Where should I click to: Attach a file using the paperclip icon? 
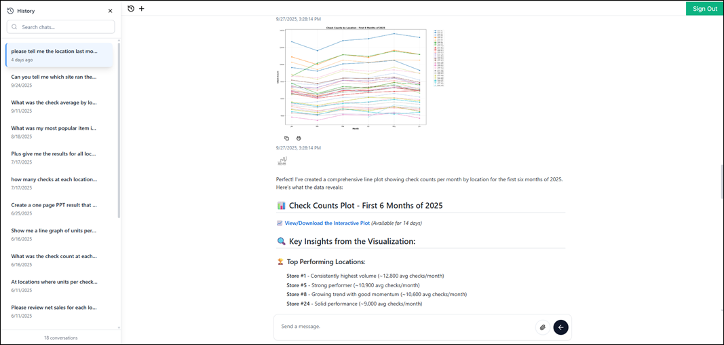coord(542,327)
